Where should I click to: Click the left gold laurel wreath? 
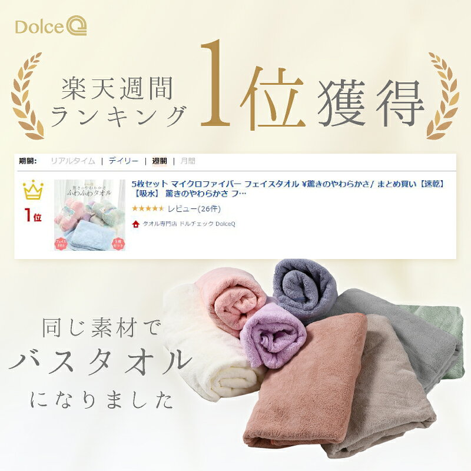pos(27,96)
